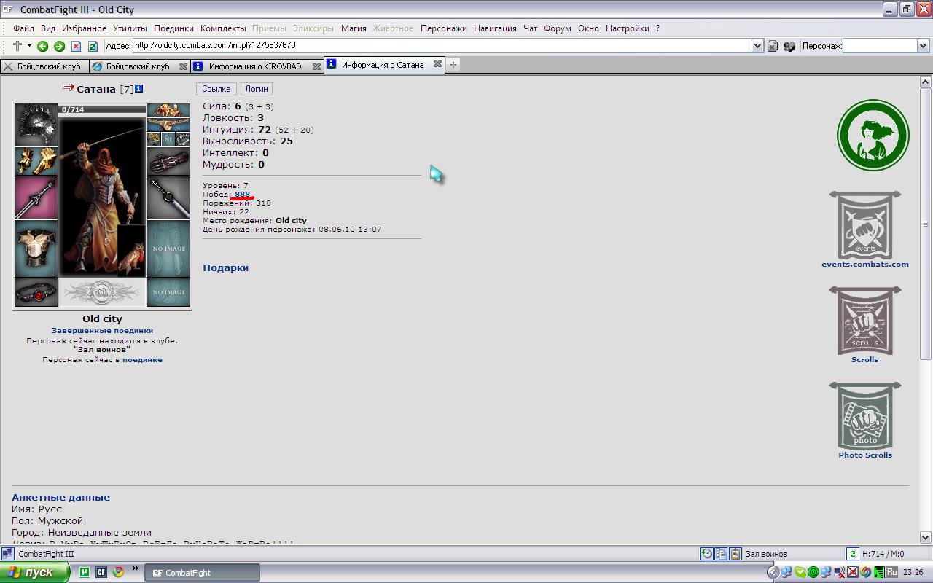Open dropdown arrow next to cross icon
This screenshot has width=933, height=583.
tap(29, 46)
